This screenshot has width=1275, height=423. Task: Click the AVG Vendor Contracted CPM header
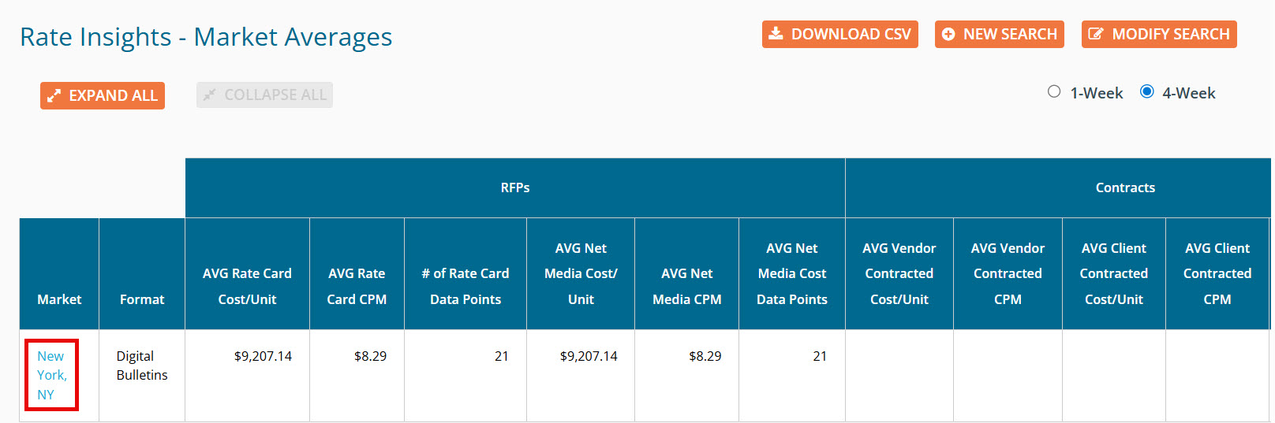pos(1008,273)
